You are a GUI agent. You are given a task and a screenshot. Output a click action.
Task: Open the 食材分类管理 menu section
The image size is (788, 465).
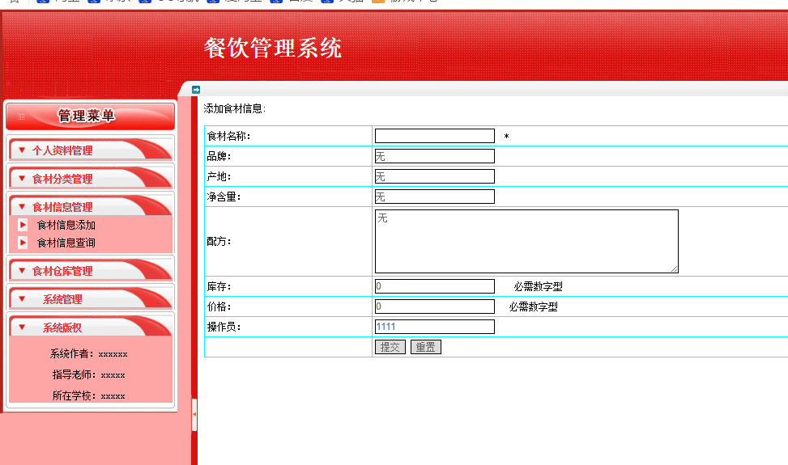pos(91,179)
